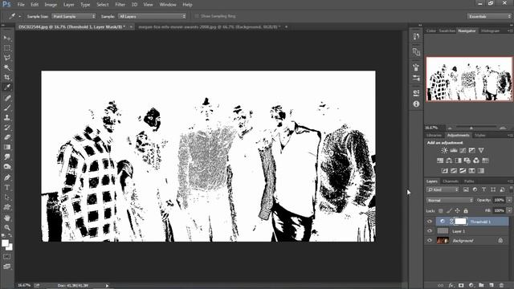Select the Magic Wand tool
Viewport: 514px width, 289px height.
pos(7,67)
